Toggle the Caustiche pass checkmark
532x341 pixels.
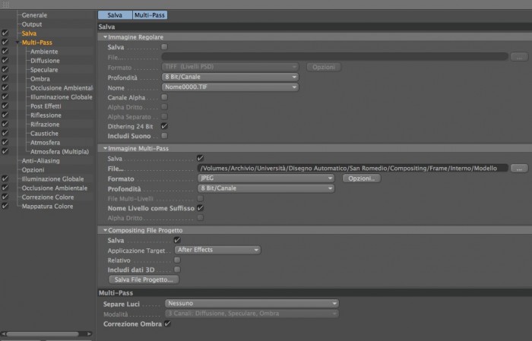5,133
